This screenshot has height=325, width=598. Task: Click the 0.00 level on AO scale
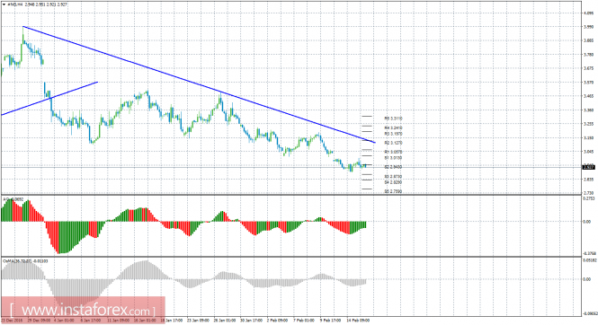[x=587, y=222]
